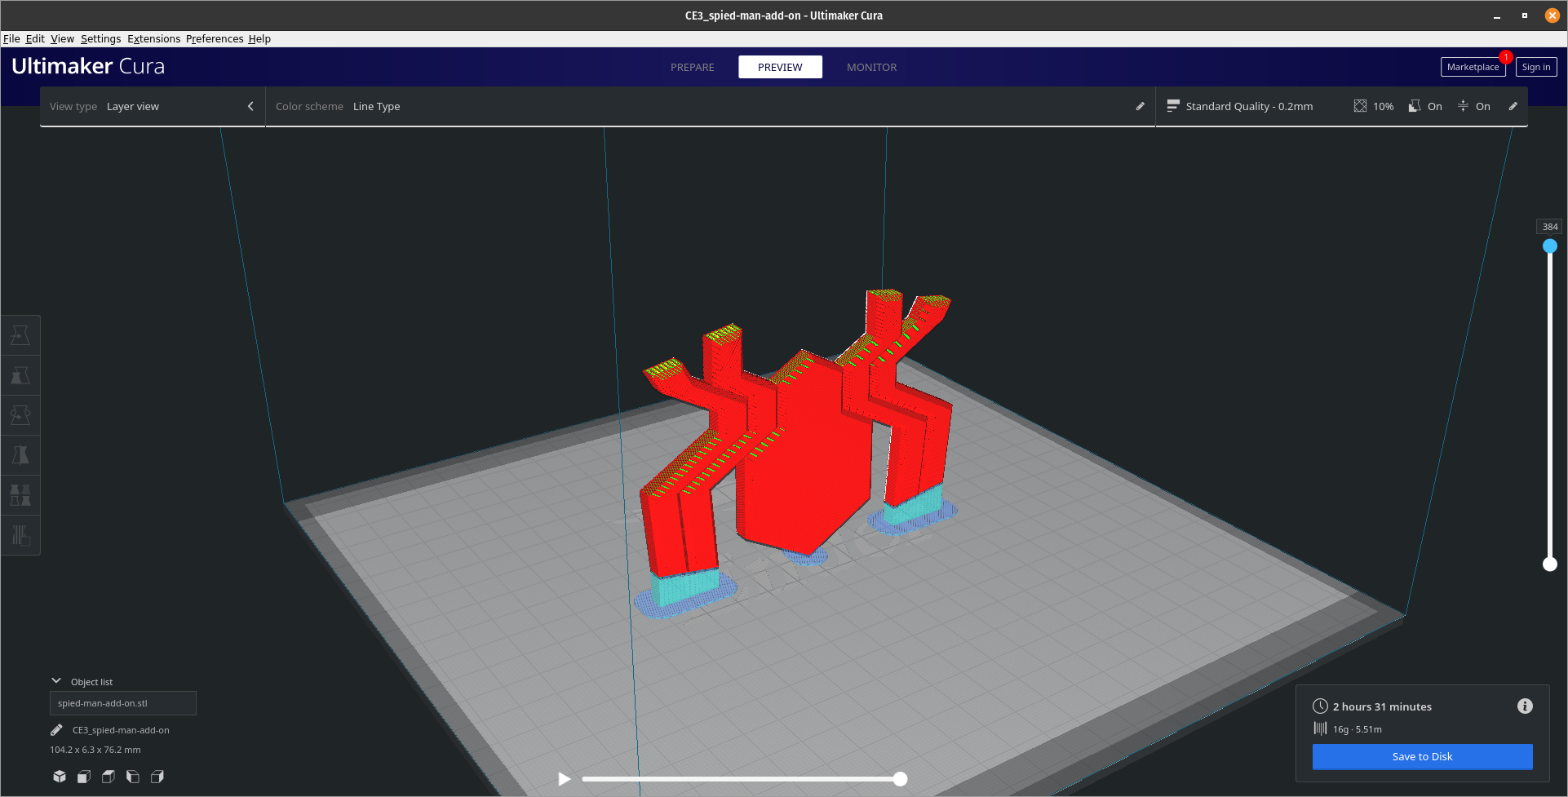Select the Scale tool in left toolbar

tap(20, 375)
